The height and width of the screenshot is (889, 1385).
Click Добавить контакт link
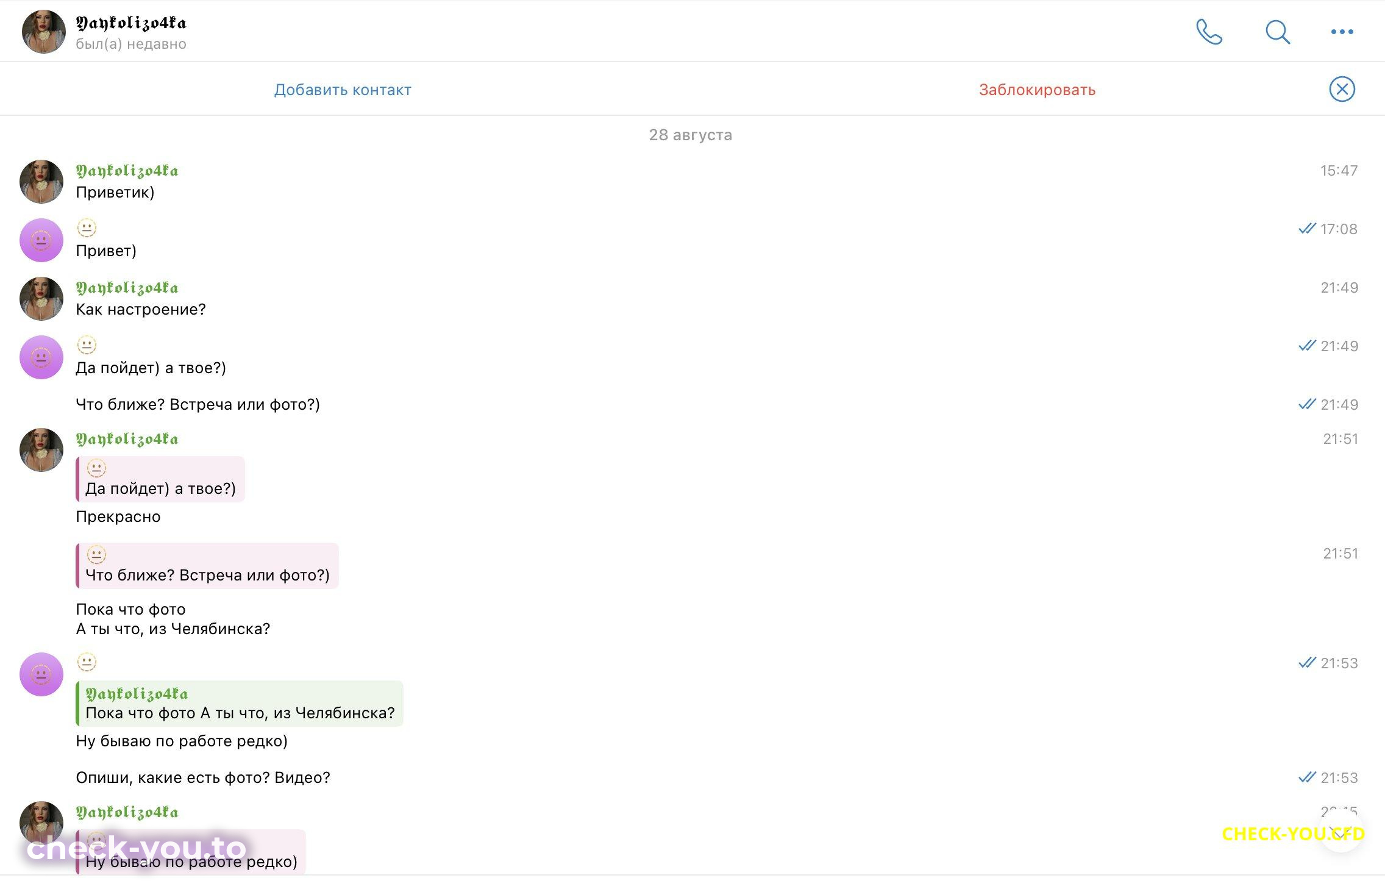[x=343, y=90]
